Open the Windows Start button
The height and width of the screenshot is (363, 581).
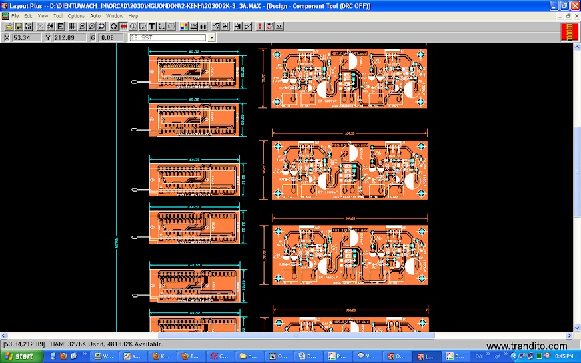click(x=21, y=356)
